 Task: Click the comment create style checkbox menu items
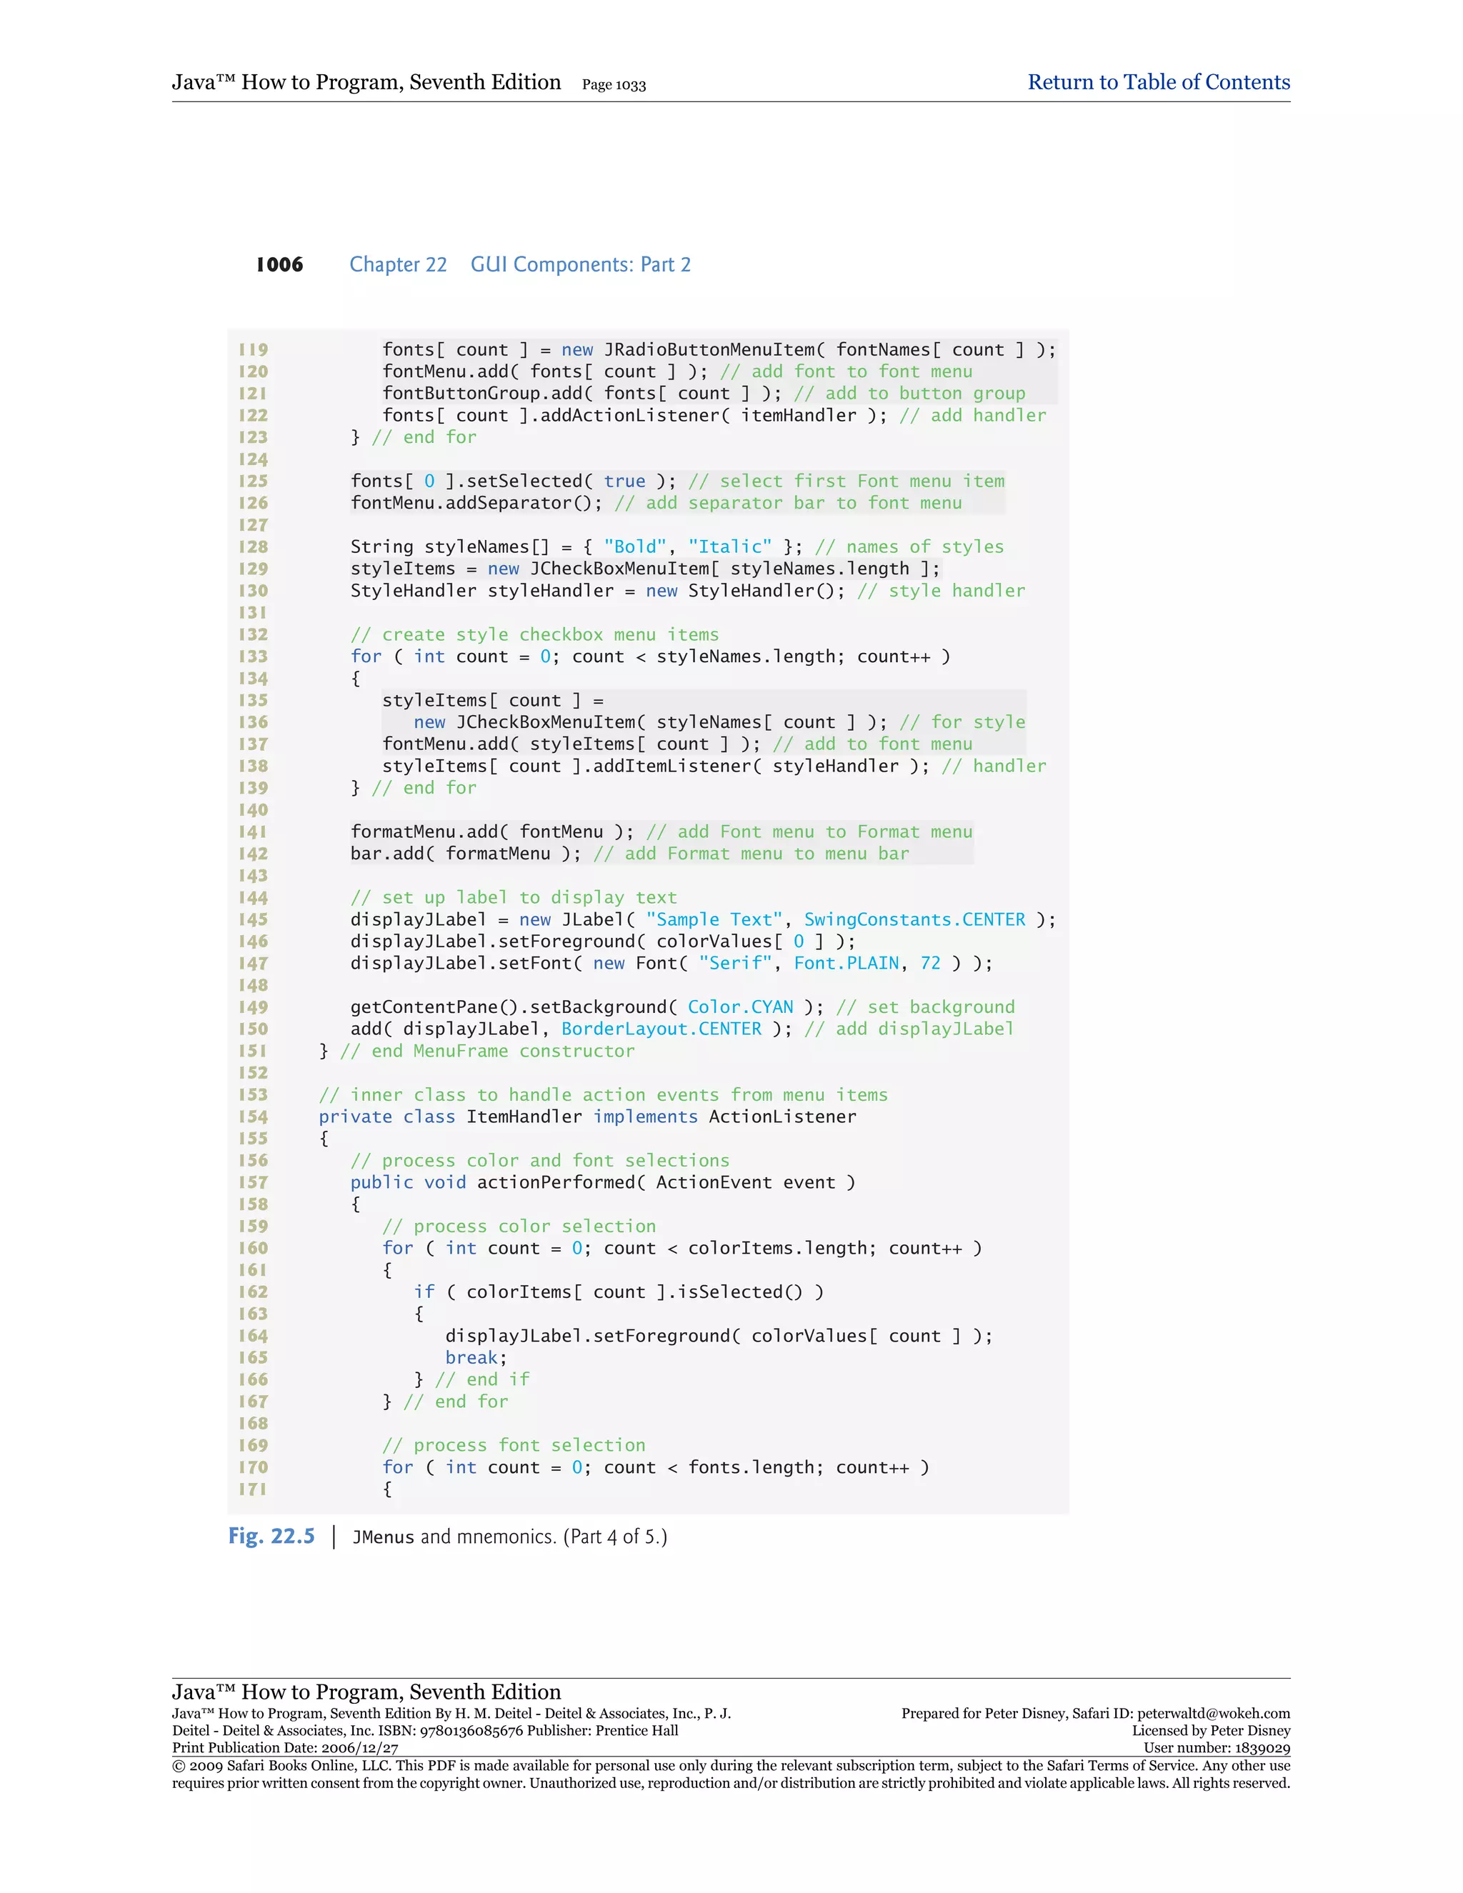tap(534, 634)
